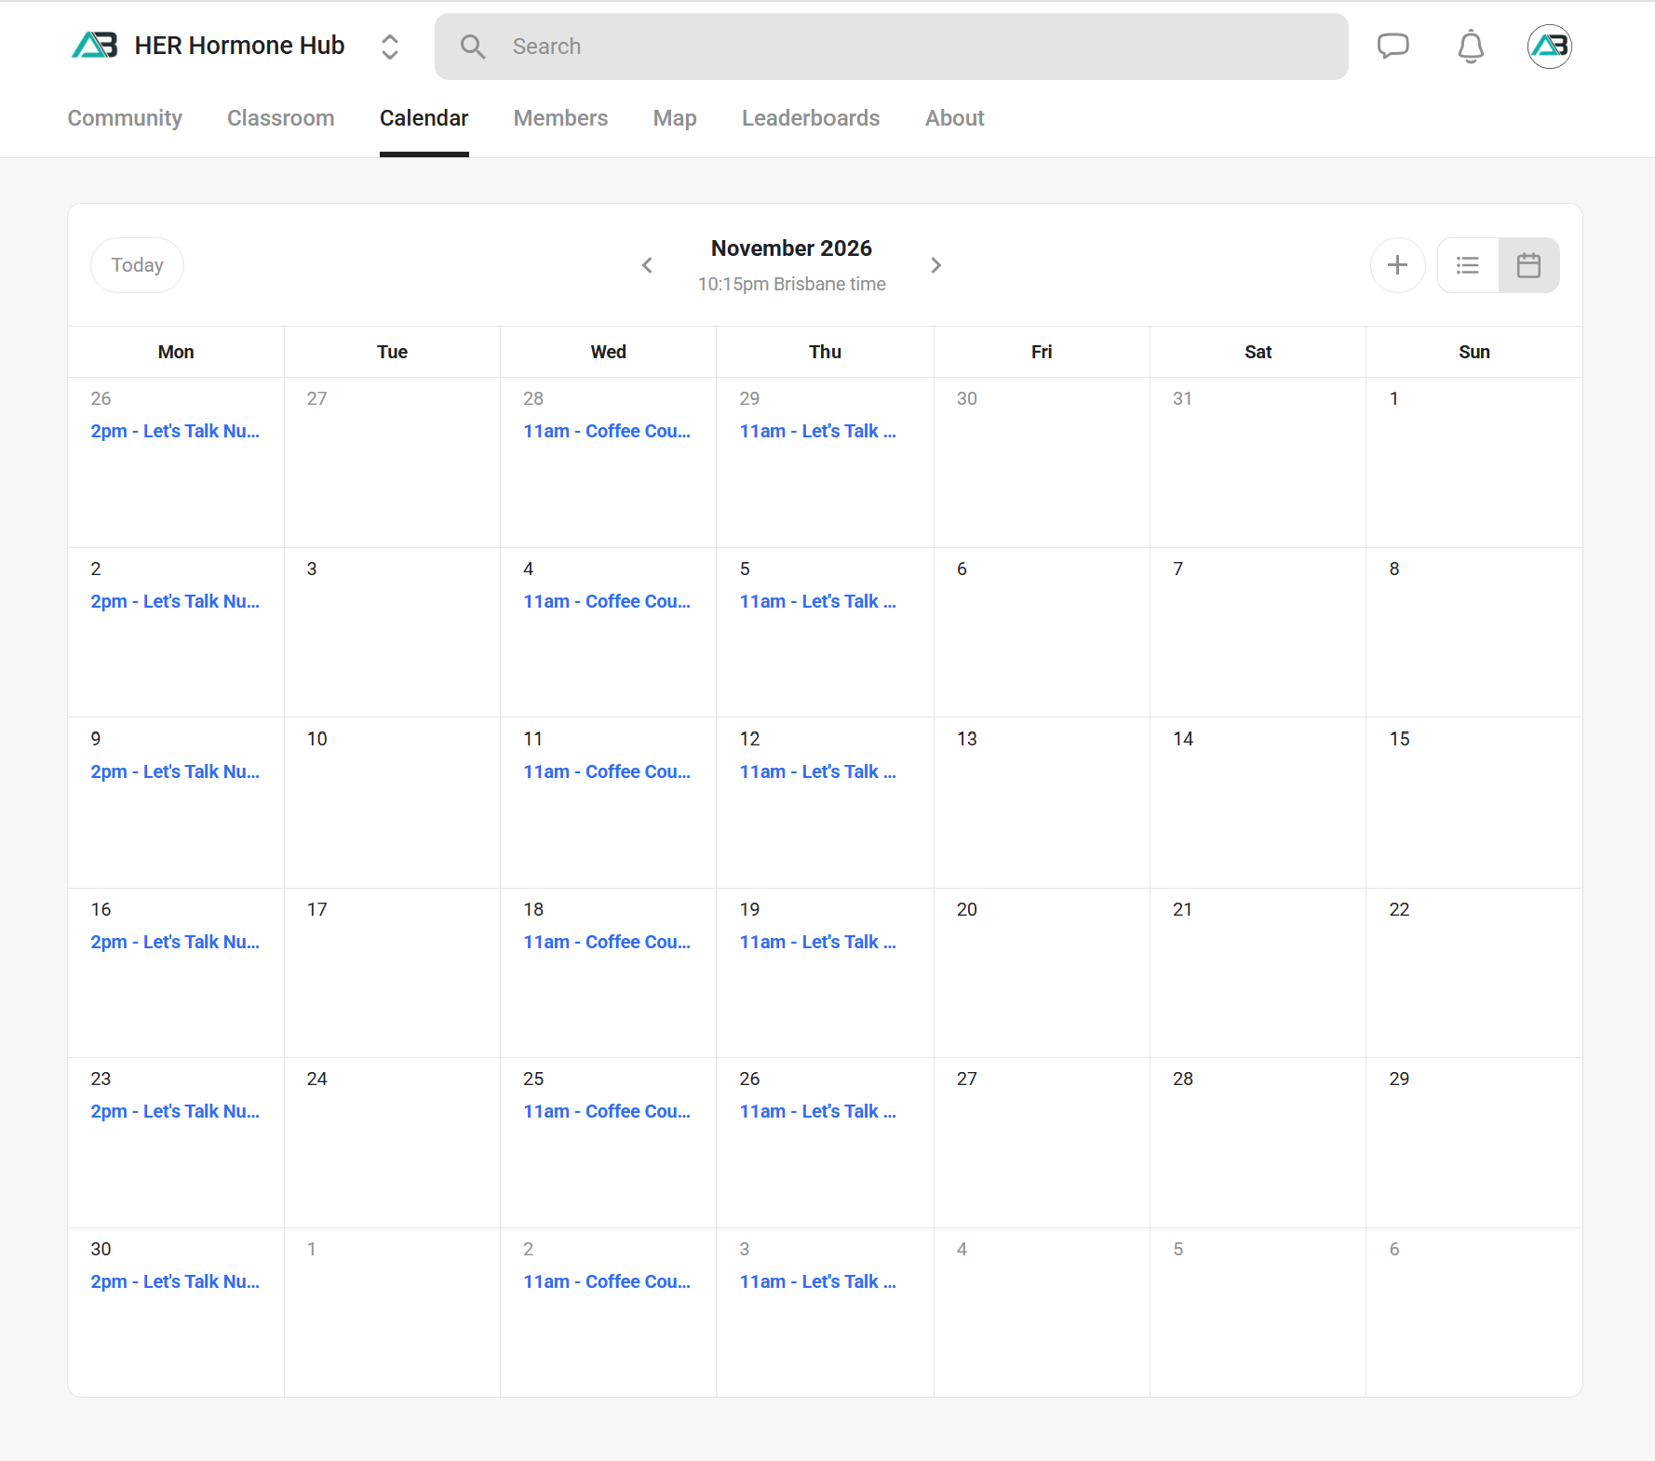Open 11am Let's Talk event on December 3

coord(817,1281)
